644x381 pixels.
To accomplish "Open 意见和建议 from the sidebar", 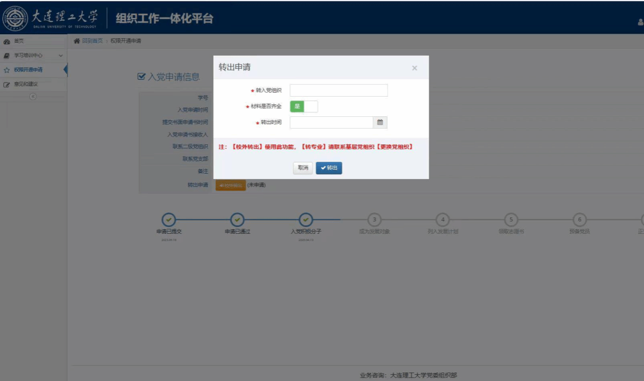I will (x=26, y=84).
